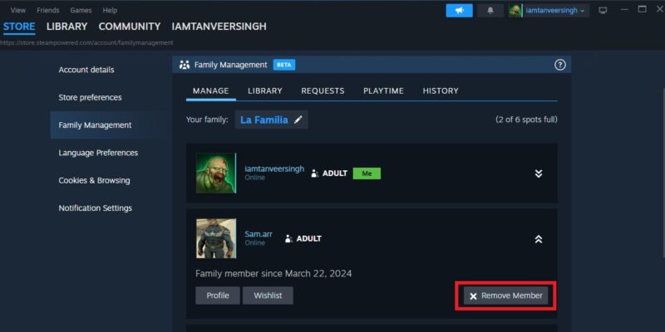Go to the STORE section
The width and height of the screenshot is (665, 332).
(19, 27)
